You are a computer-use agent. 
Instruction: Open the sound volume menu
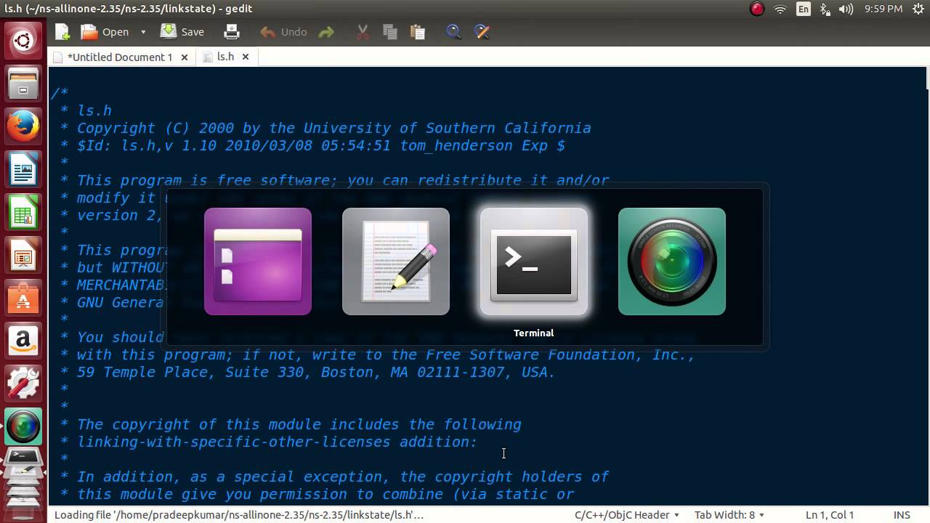(846, 9)
